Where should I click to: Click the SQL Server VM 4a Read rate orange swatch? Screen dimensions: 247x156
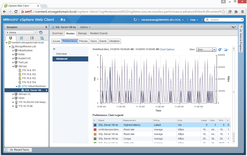(x=95, y=134)
